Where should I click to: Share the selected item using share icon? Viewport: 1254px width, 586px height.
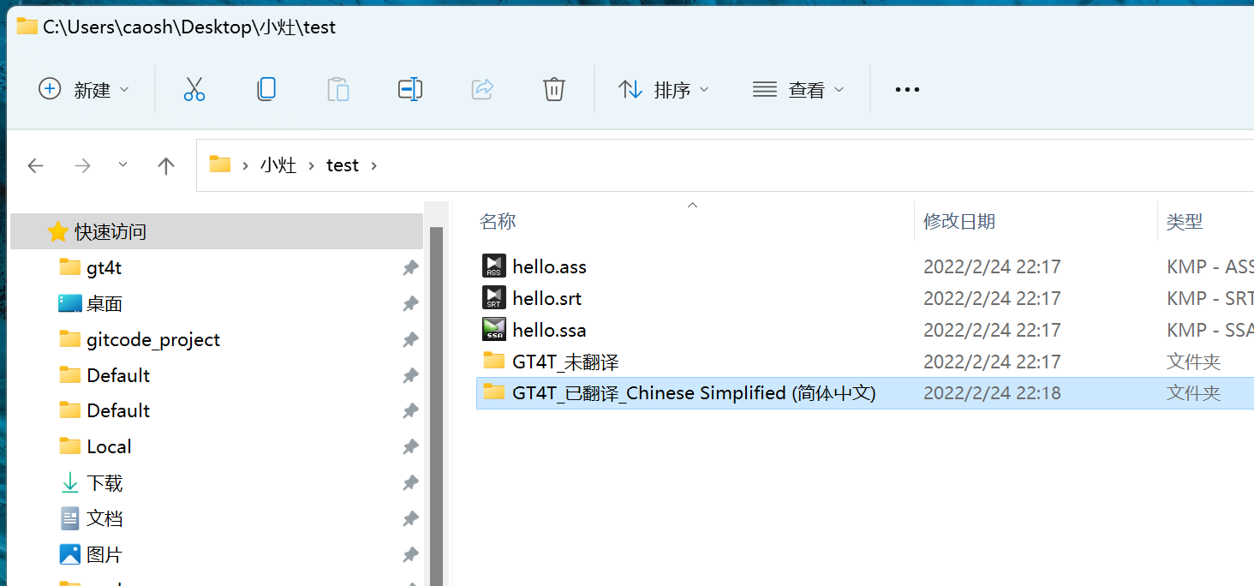481,88
